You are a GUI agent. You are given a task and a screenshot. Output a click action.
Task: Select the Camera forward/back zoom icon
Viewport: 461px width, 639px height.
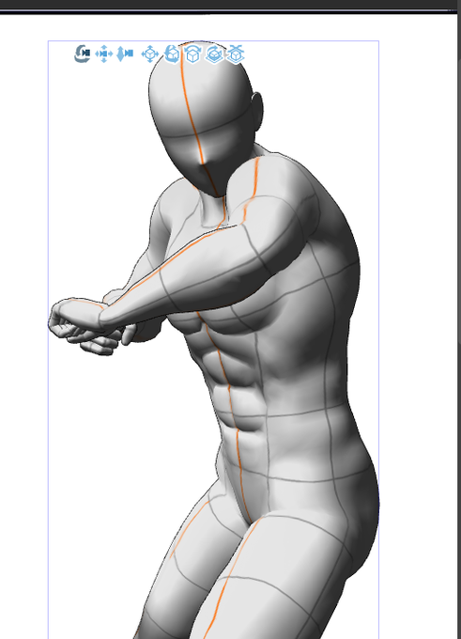click(125, 54)
